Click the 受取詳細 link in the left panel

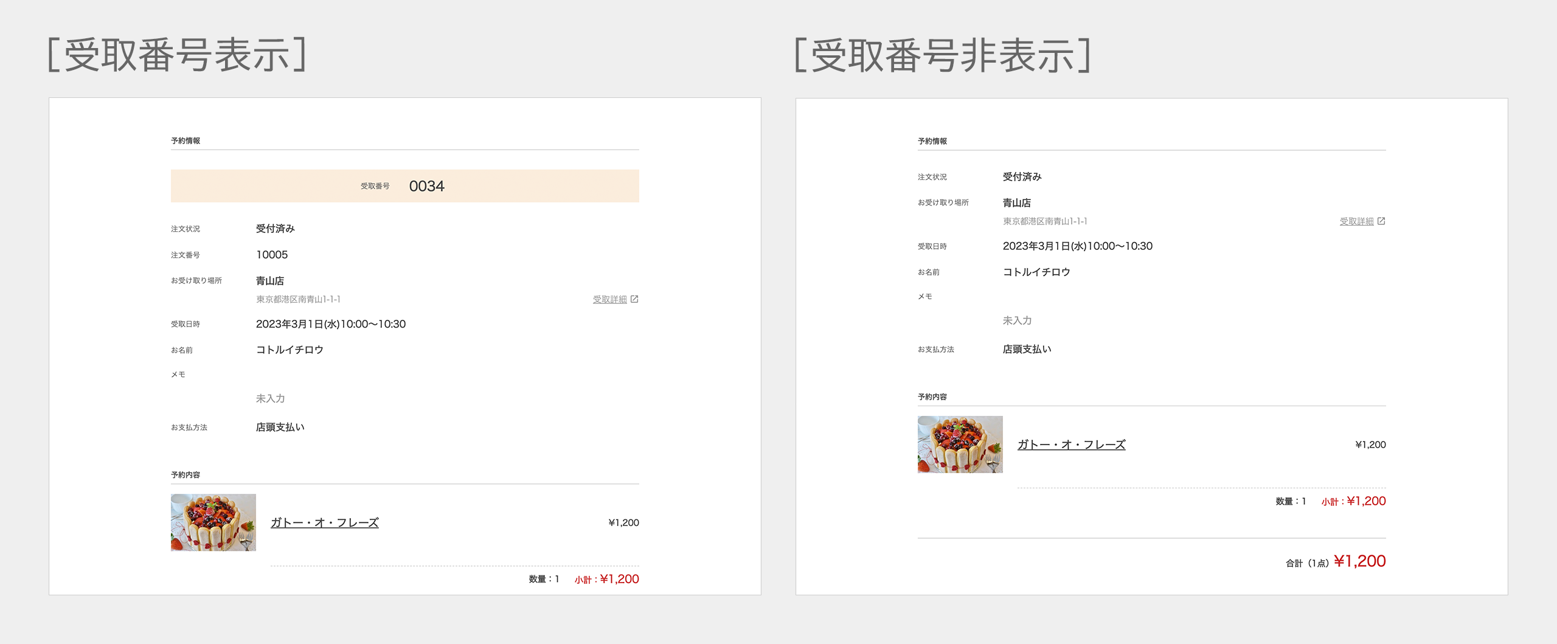point(609,299)
